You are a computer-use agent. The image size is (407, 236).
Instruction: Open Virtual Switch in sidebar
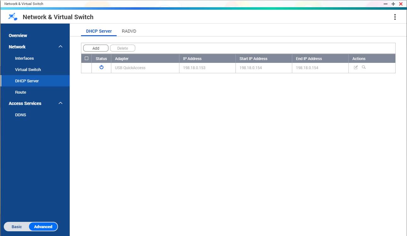point(28,69)
